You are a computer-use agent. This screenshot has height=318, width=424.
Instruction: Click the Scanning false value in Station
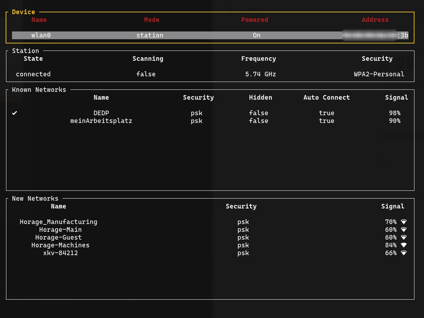pyautogui.click(x=146, y=74)
